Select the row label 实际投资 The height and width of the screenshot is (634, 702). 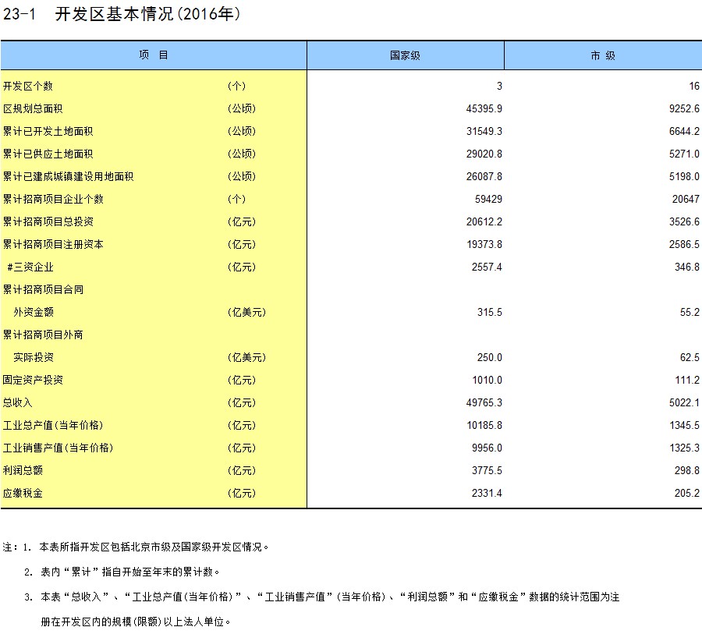(x=34, y=358)
